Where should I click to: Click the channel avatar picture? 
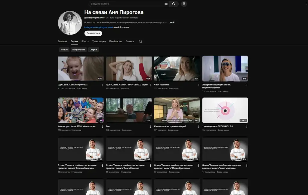coord(70,23)
